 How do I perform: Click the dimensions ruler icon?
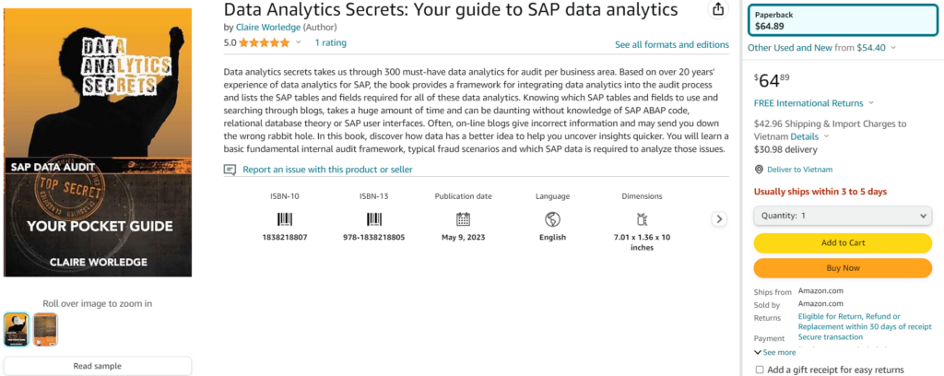coord(643,219)
